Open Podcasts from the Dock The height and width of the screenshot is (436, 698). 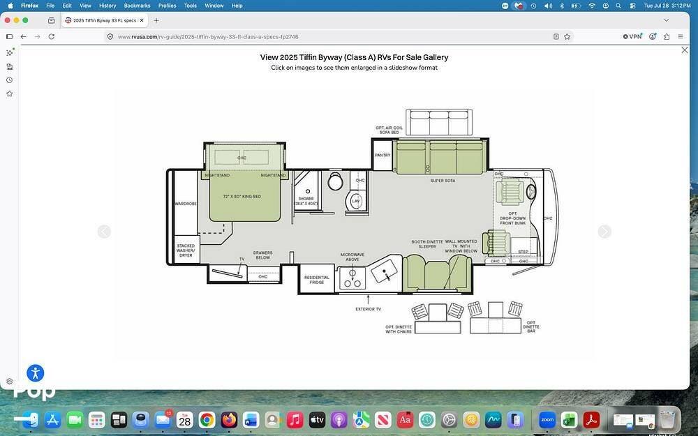tap(339, 420)
